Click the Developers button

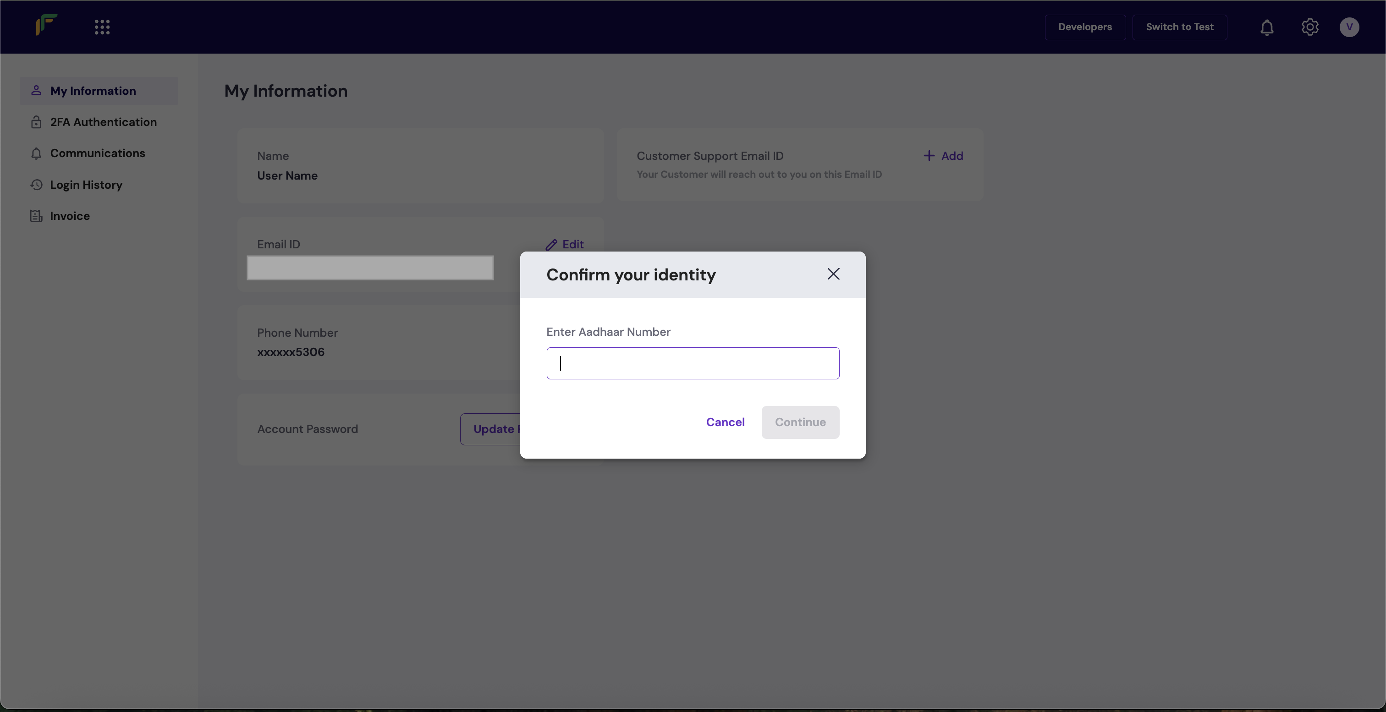tap(1085, 27)
